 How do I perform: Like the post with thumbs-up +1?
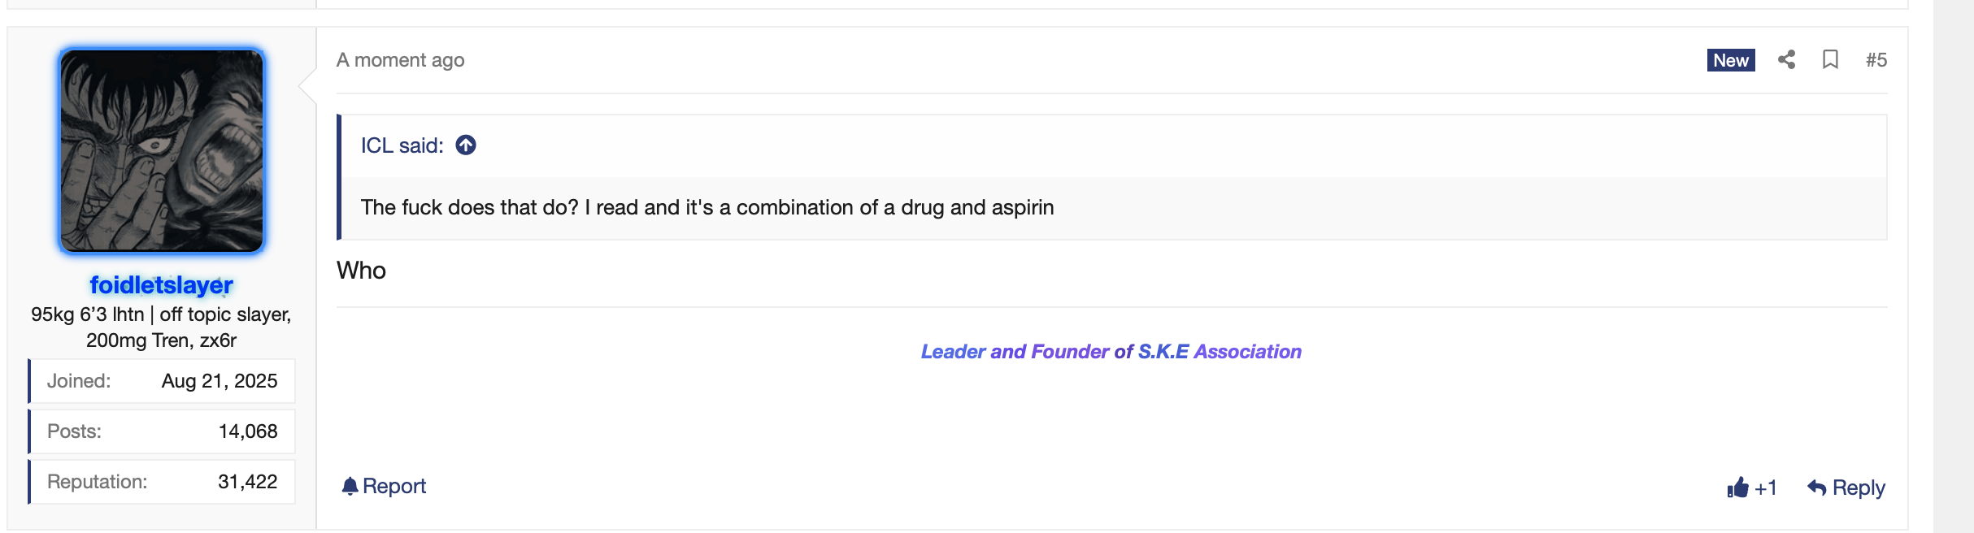(1751, 487)
